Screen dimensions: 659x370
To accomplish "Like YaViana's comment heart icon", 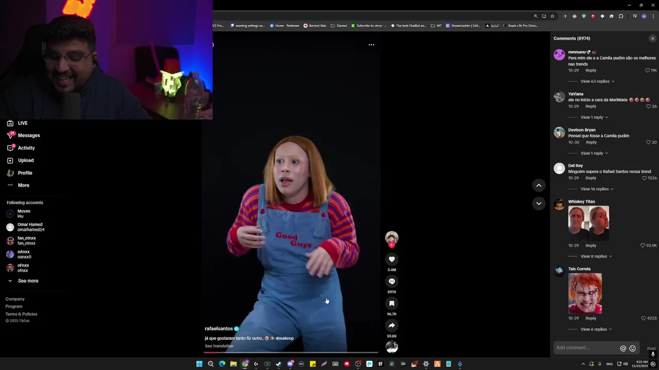I will pyautogui.click(x=648, y=106).
